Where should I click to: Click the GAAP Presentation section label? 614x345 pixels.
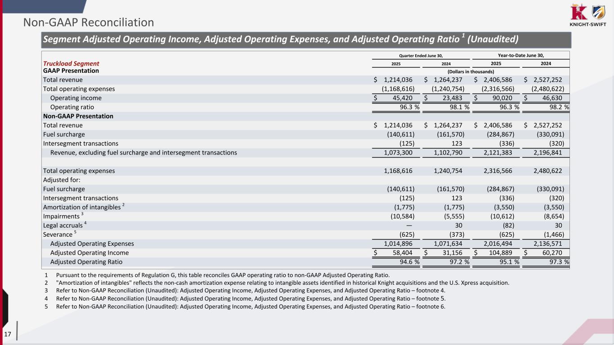(x=71, y=71)
